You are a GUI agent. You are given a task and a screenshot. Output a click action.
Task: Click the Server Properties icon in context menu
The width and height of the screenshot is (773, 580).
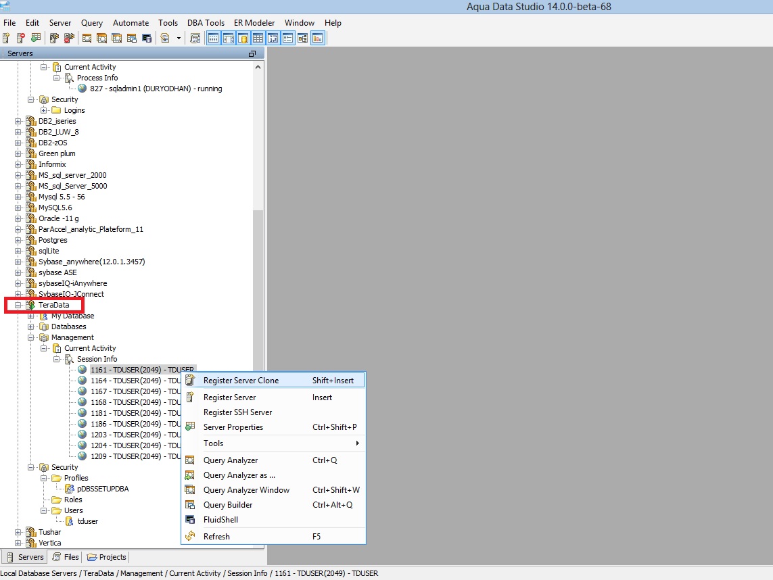pos(190,427)
